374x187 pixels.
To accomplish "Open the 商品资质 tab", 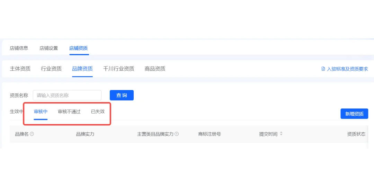I will [155, 69].
